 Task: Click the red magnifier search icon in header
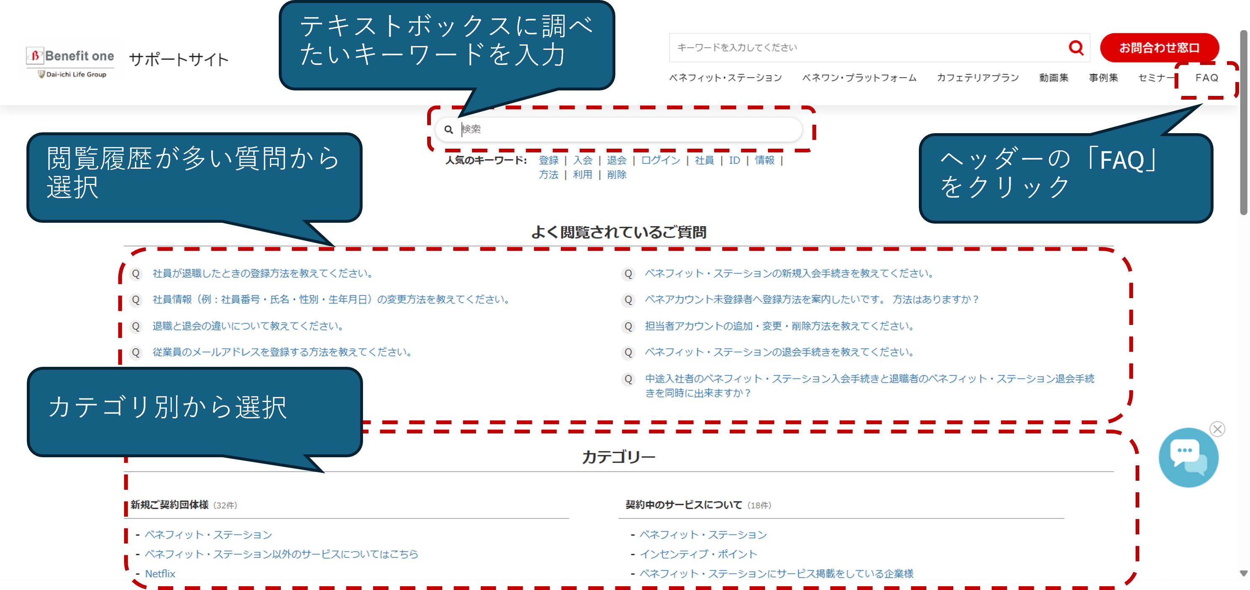point(1076,47)
